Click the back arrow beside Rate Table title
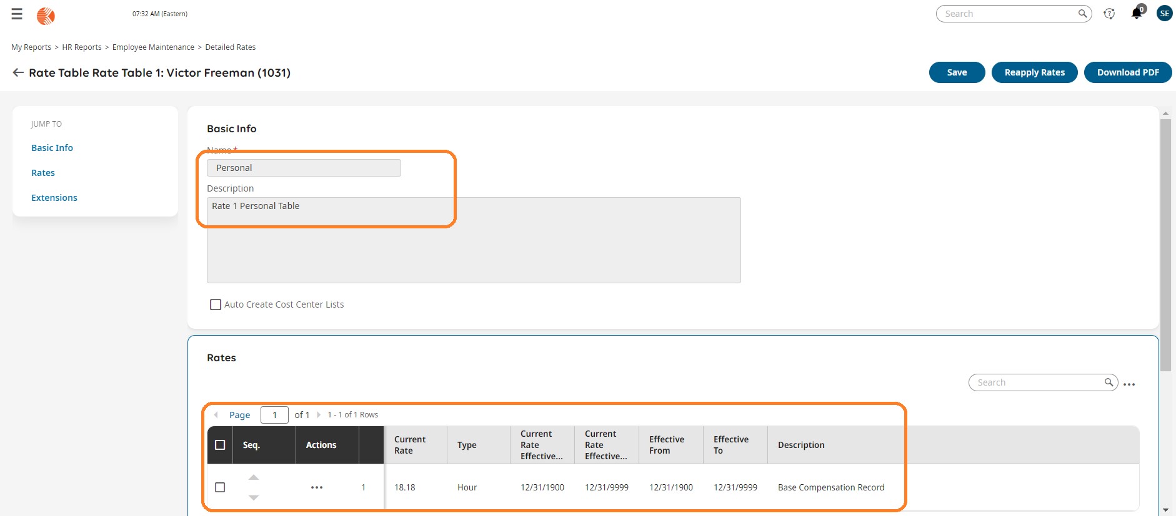The width and height of the screenshot is (1176, 516). point(18,73)
